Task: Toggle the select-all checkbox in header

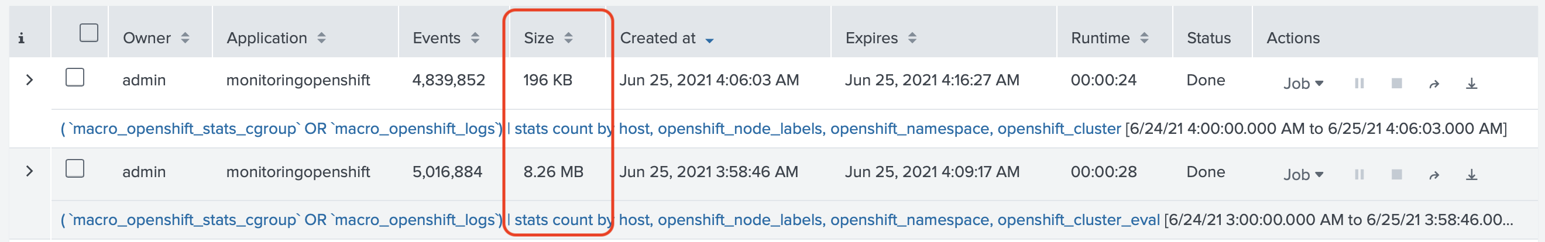Action: tap(89, 32)
